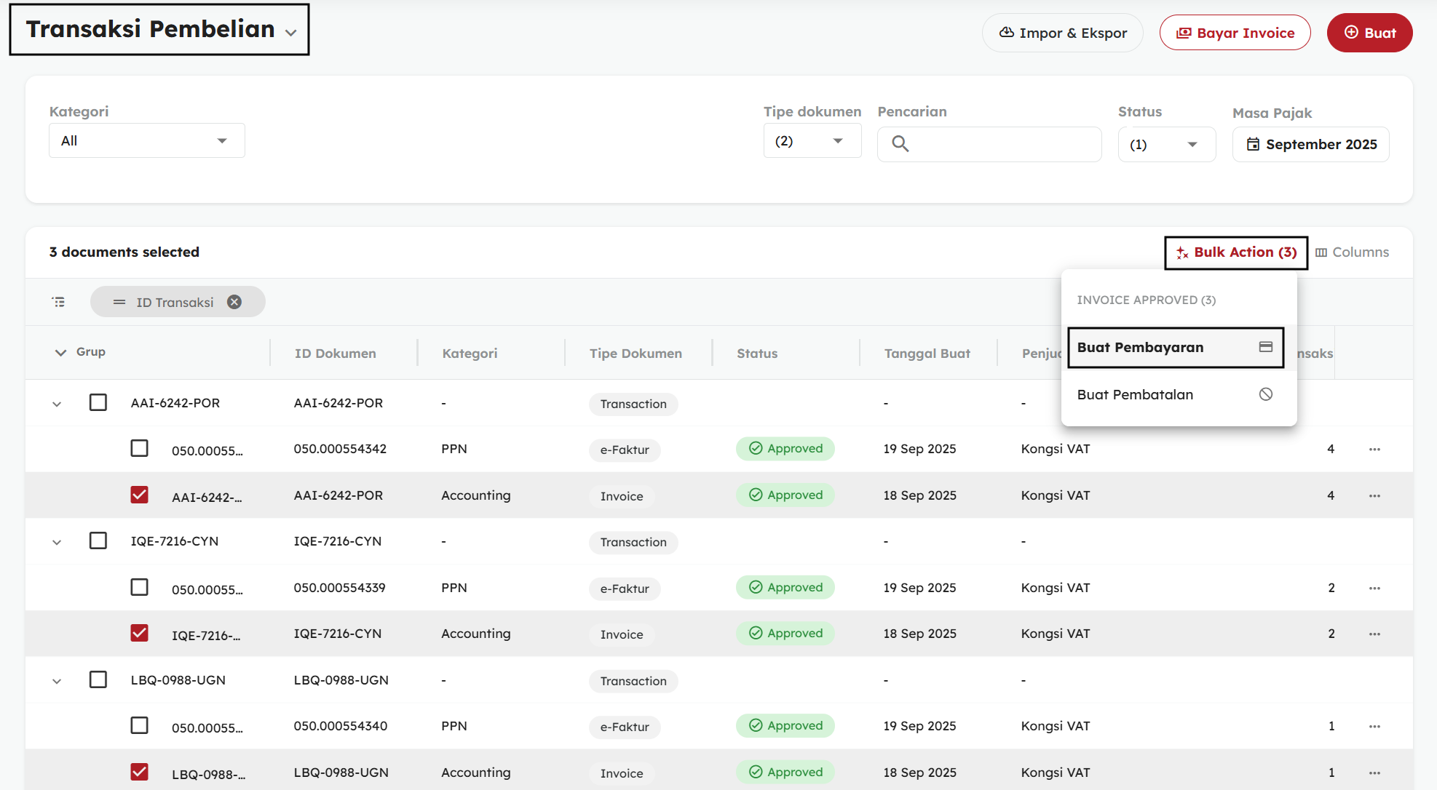
Task: Open three-dot menu for IQE-7216-CYN invoice row
Action: click(1374, 634)
